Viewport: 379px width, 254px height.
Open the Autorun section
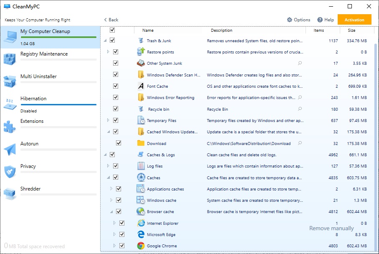click(x=50, y=150)
